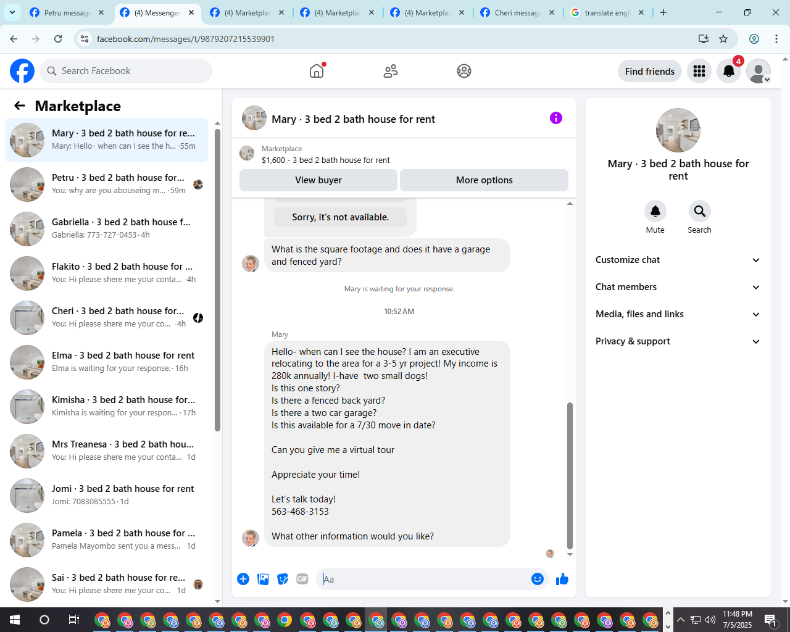Mute the conversation with bell icon
The height and width of the screenshot is (632, 790).
point(655,211)
